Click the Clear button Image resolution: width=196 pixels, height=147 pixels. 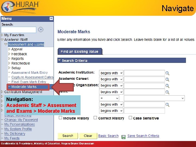(x=88, y=136)
